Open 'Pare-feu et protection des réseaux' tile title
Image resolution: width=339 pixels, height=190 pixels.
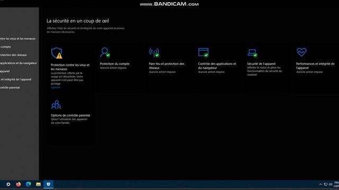pos(166,65)
